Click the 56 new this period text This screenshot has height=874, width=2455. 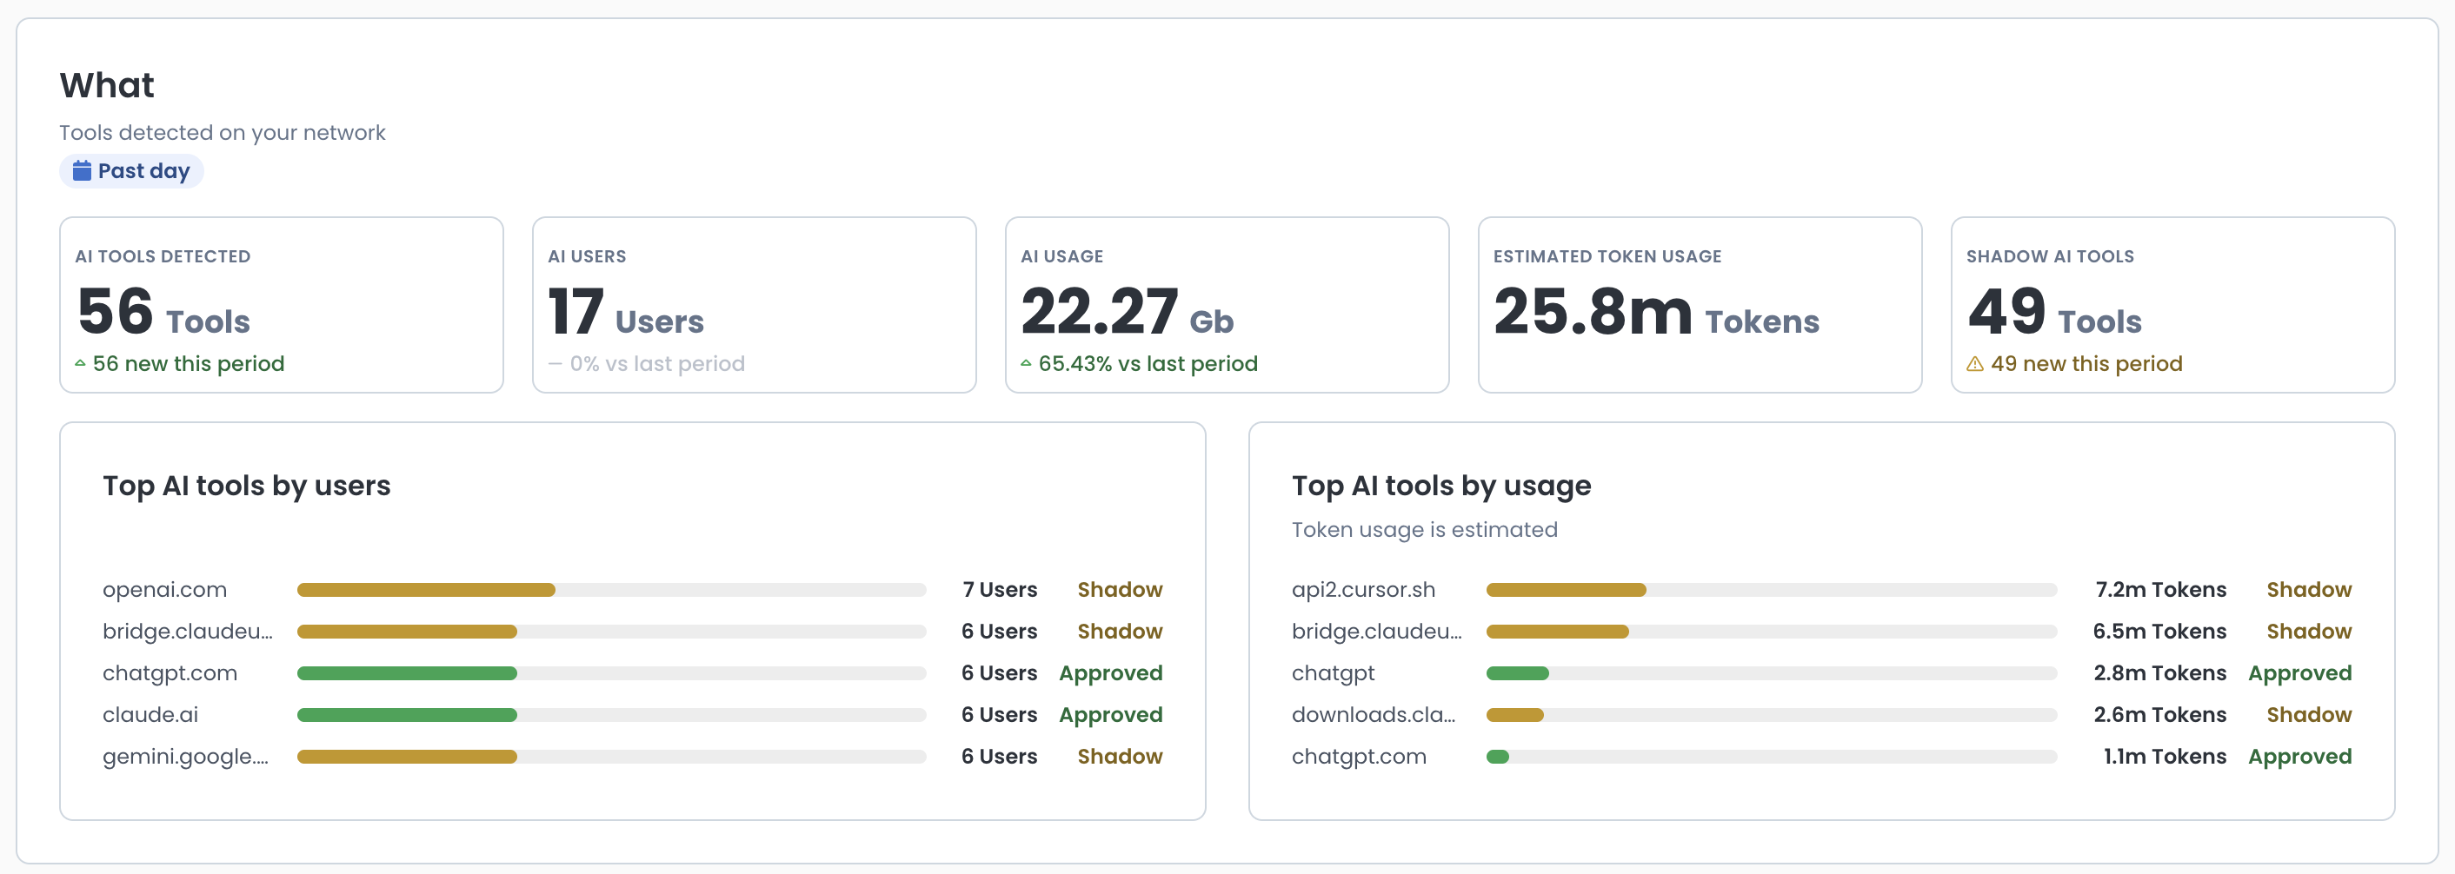(x=189, y=364)
